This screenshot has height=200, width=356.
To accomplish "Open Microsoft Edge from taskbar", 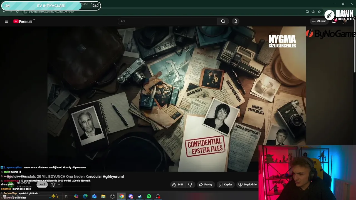I will point(85,196).
